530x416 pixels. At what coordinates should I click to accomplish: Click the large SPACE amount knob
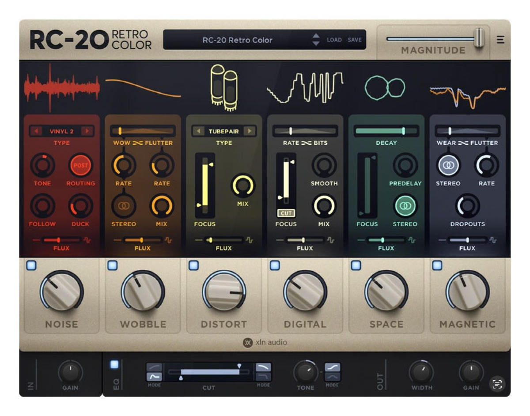click(386, 292)
